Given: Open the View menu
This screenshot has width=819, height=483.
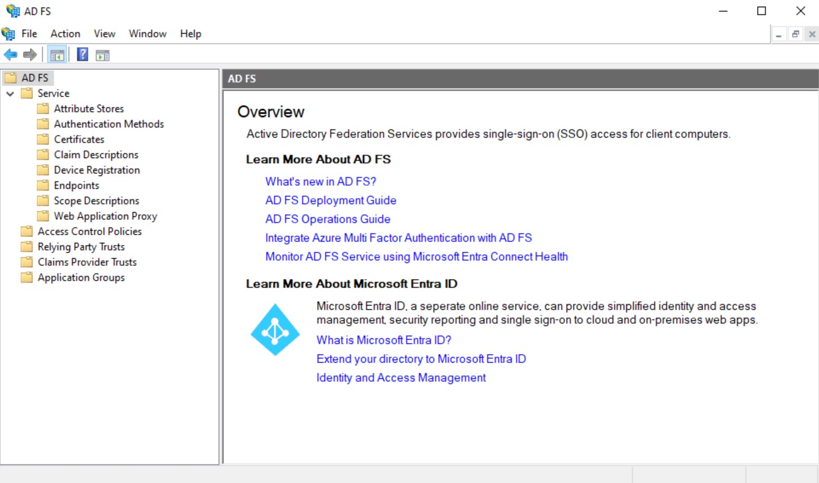Looking at the screenshot, I should (104, 34).
